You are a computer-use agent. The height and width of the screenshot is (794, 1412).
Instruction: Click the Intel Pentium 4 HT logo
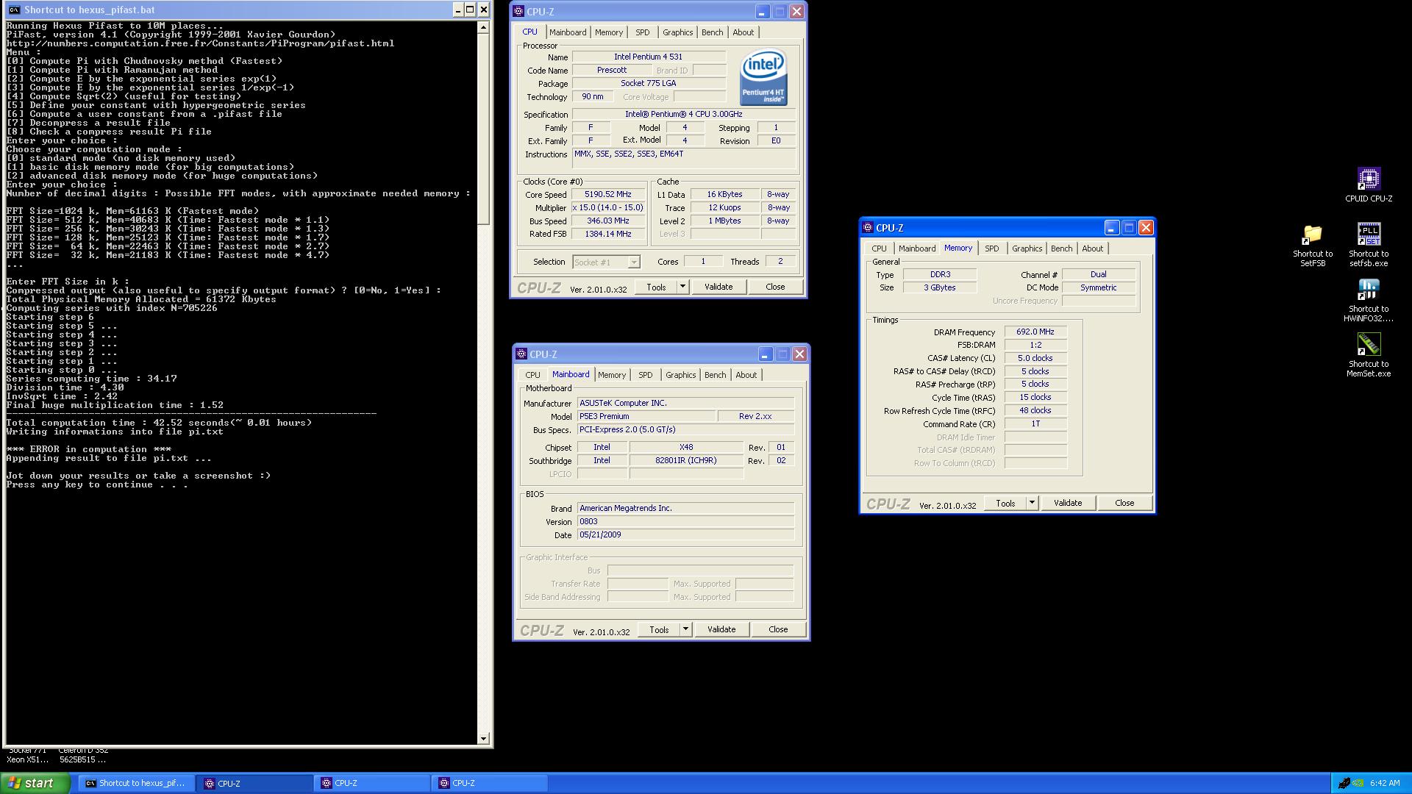763,77
